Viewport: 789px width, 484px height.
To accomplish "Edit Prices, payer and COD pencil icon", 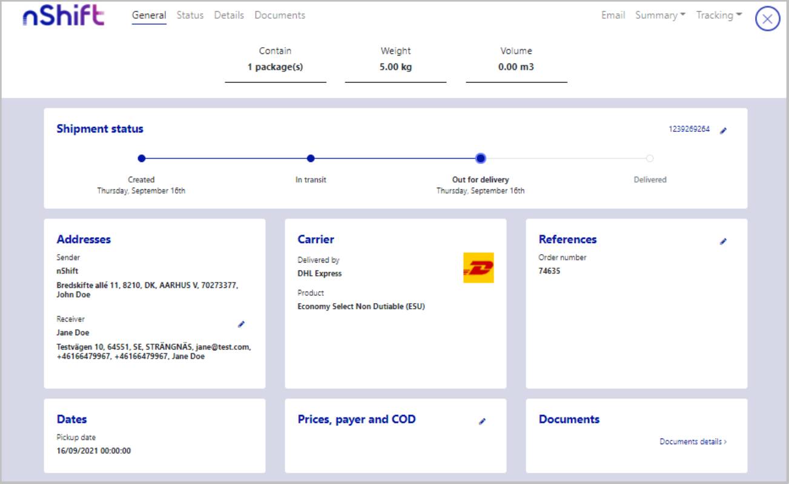I will tap(482, 421).
